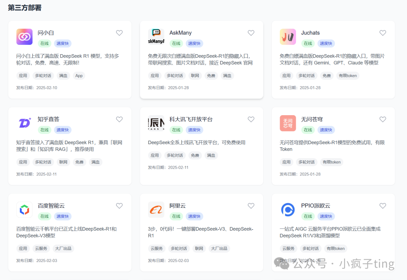This screenshot has height=280, width=407.
Task: Open the 百度智能云 card title
Action: (51, 205)
